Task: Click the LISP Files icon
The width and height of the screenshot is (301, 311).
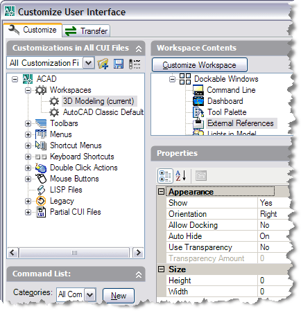Action: click(41, 190)
